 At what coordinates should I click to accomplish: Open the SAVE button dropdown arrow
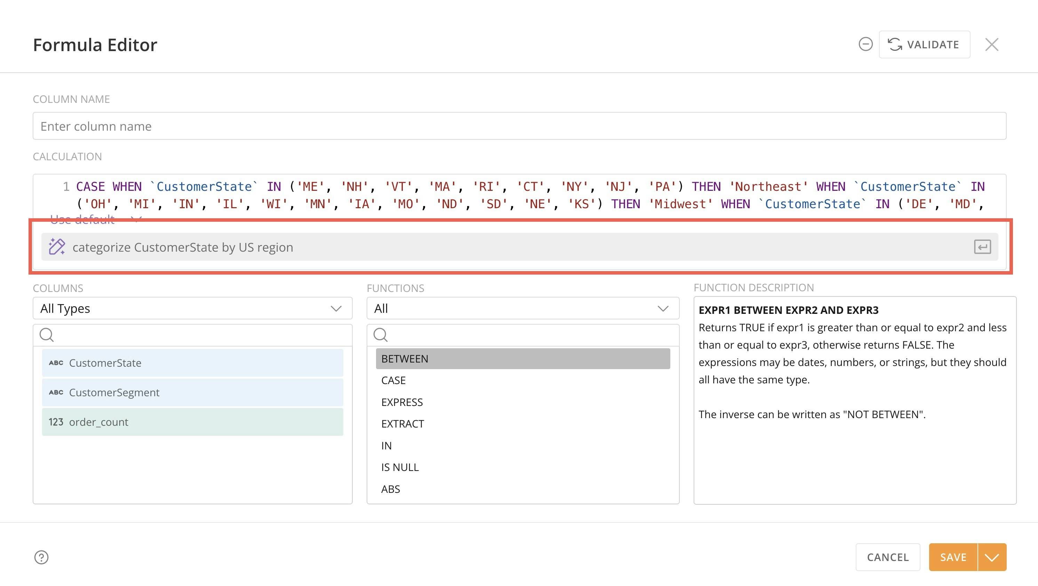pyautogui.click(x=992, y=557)
